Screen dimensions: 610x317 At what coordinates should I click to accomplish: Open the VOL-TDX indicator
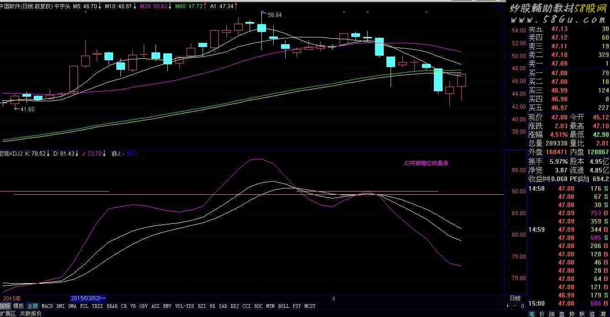185,306
